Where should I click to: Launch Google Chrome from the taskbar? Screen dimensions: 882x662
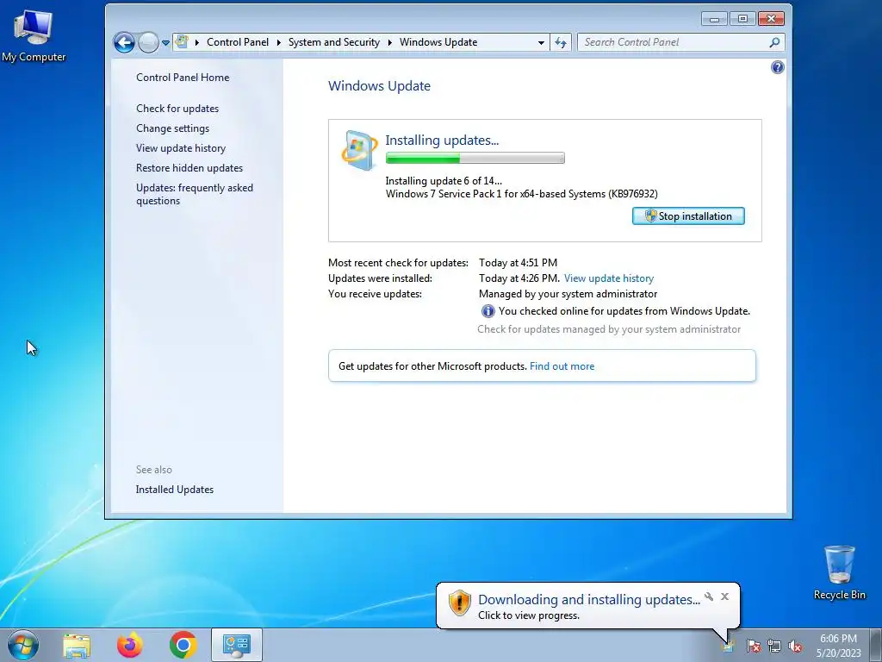(x=183, y=645)
